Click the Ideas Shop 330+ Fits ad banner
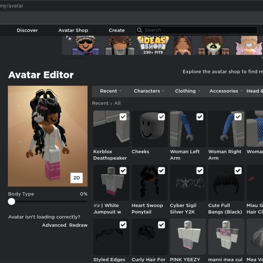Image resolution: width=263 pixels, height=263 pixels. point(162,45)
